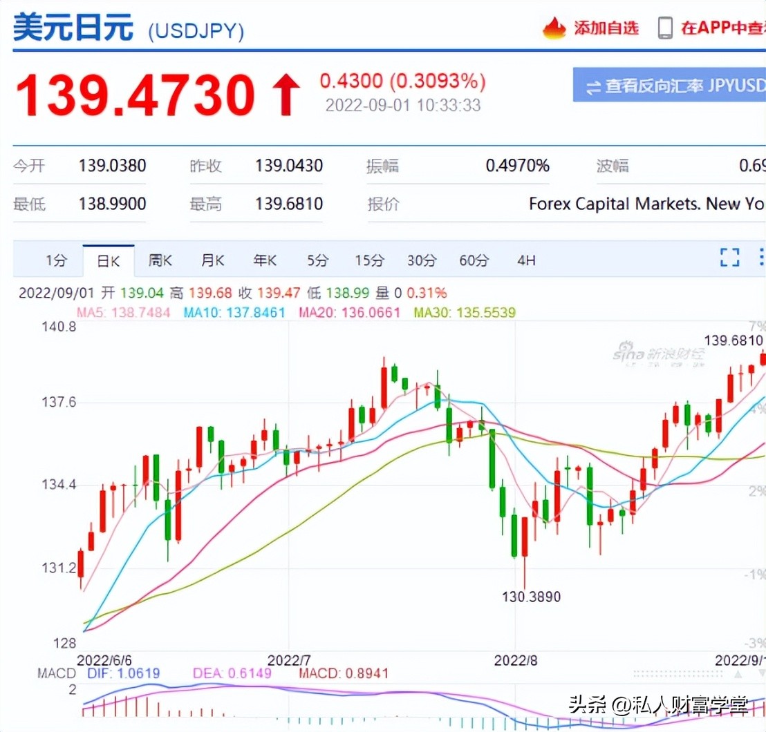Image resolution: width=766 pixels, height=732 pixels.
Task: Click the 0.4300 (0.3093%) change value
Action: pos(402,81)
